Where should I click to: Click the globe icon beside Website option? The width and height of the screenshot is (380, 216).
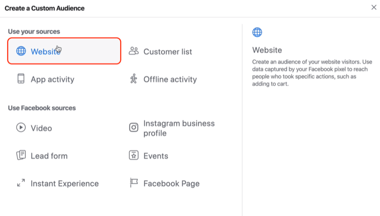(x=21, y=51)
